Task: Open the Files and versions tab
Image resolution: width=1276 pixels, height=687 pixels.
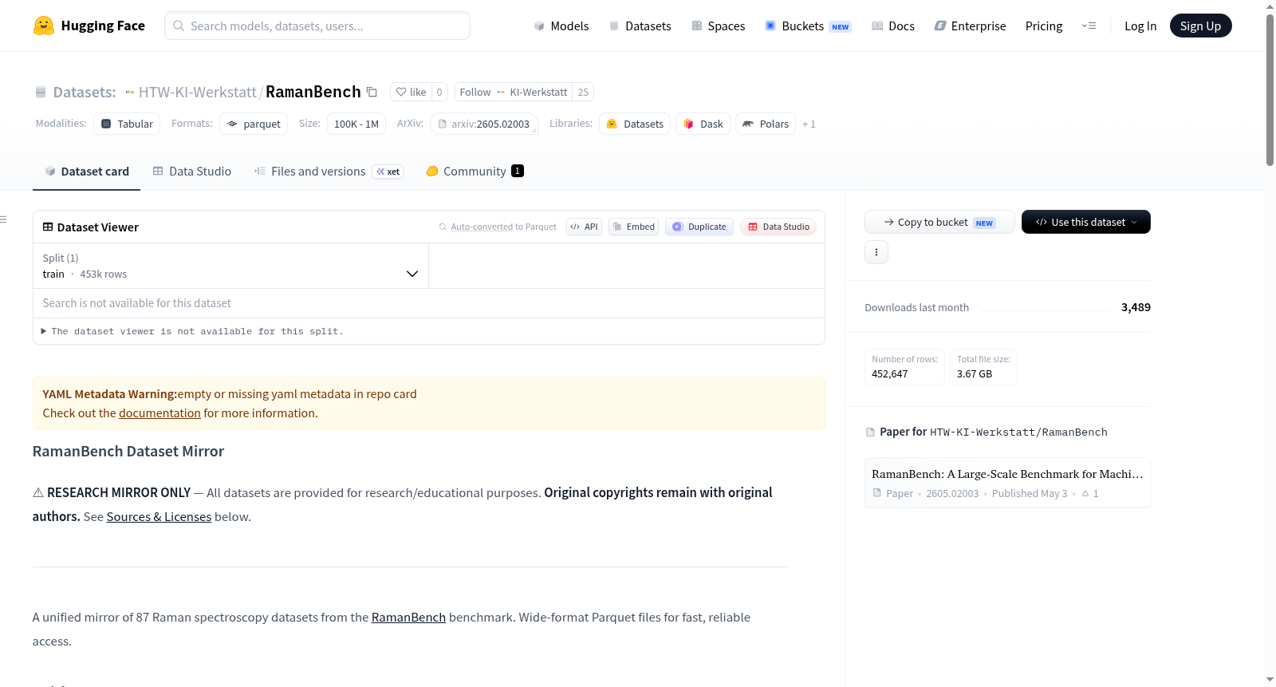Action: pyautogui.click(x=329, y=171)
